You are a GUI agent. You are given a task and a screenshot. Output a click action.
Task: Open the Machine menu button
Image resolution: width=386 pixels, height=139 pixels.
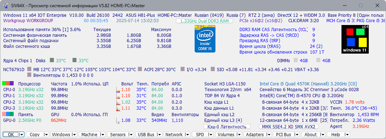coord(90,134)
